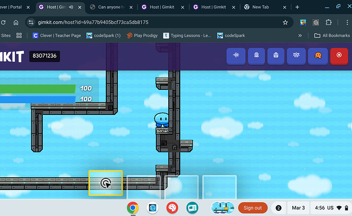Open the Chrome extensions puzzle icon
352x216 pixels.
pyautogui.click(x=329, y=22)
